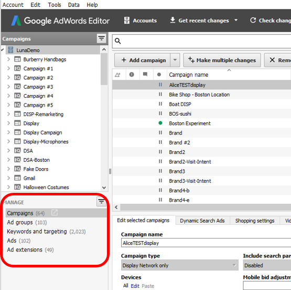The height and width of the screenshot is (290, 291).
Task: Click the Make multiple changes button
Action: click(222, 60)
